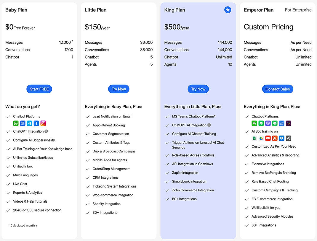Click the LINE messenger icon
Screen dimensions: 317x241
[261, 123]
